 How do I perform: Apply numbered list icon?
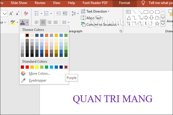click(x=46, y=13)
